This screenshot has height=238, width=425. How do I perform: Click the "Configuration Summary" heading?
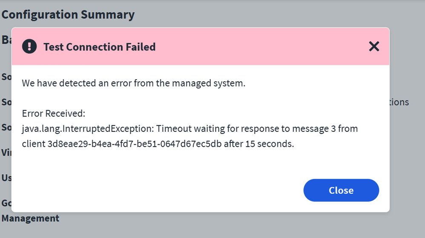(x=68, y=15)
